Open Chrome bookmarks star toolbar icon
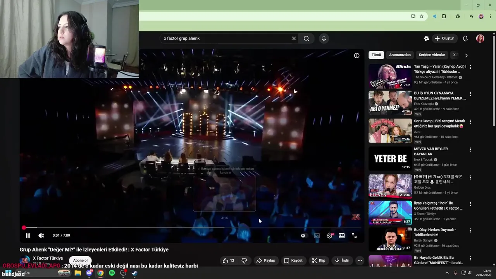The image size is (496, 279). point(458,16)
